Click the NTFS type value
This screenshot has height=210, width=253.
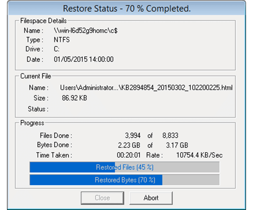click(62, 40)
